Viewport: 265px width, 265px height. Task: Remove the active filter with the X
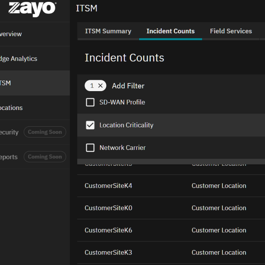[101, 86]
